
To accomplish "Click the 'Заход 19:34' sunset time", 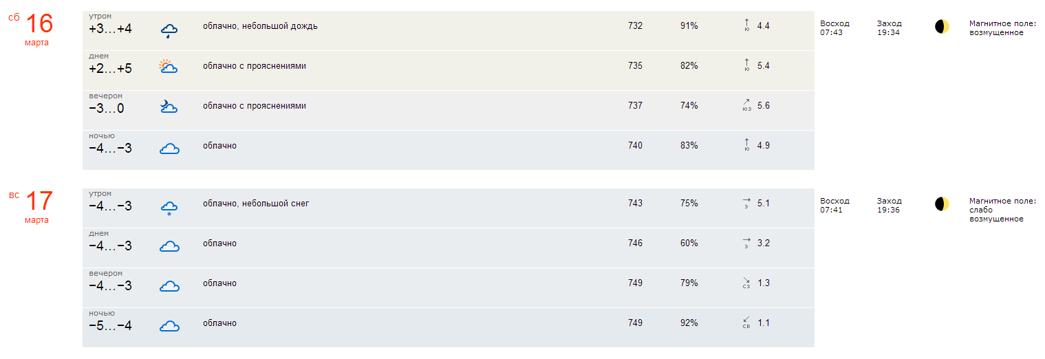I will (889, 28).
